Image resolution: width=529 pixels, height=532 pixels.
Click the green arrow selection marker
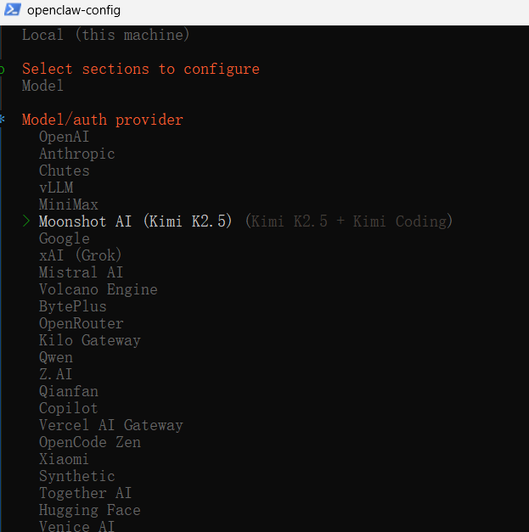26,221
